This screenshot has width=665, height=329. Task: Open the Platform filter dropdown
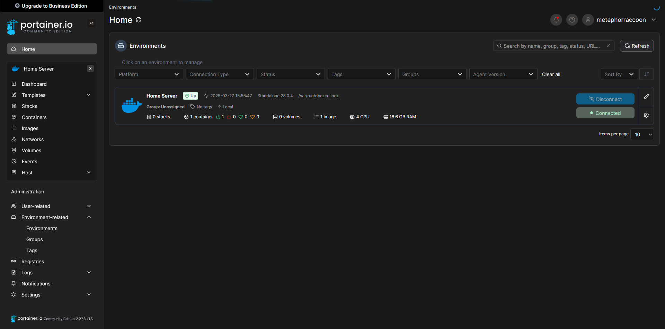point(149,74)
